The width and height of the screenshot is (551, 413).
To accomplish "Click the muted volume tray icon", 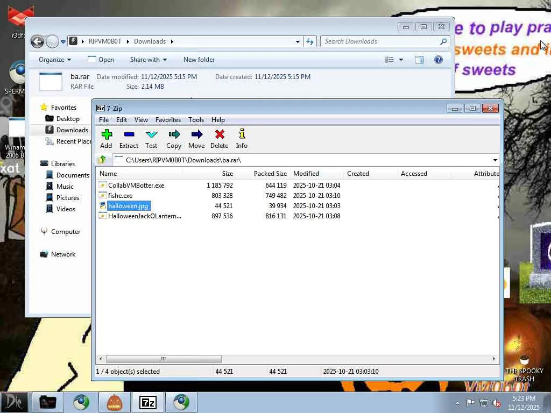I will [x=497, y=403].
